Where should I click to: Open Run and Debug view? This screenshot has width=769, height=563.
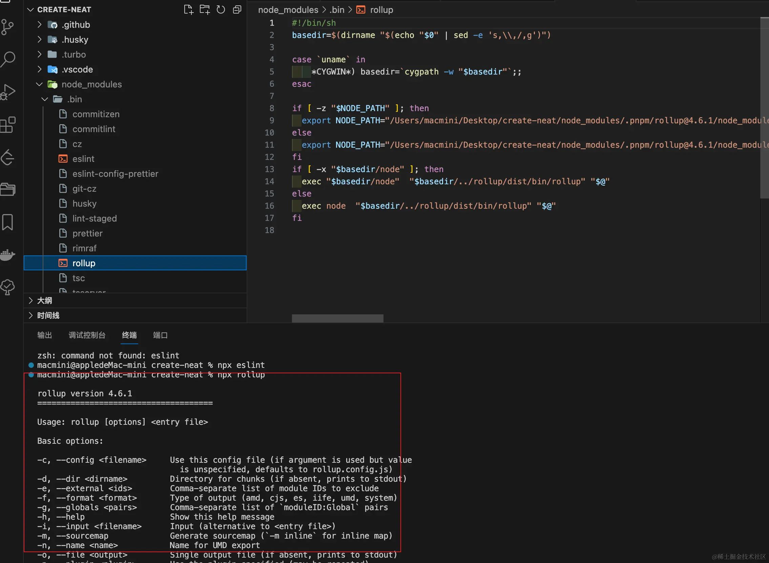(x=8, y=92)
